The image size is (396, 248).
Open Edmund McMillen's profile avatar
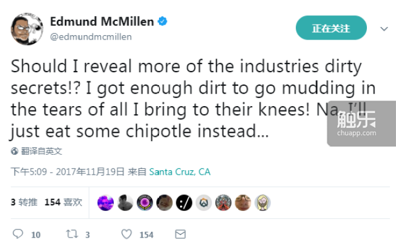26,28
